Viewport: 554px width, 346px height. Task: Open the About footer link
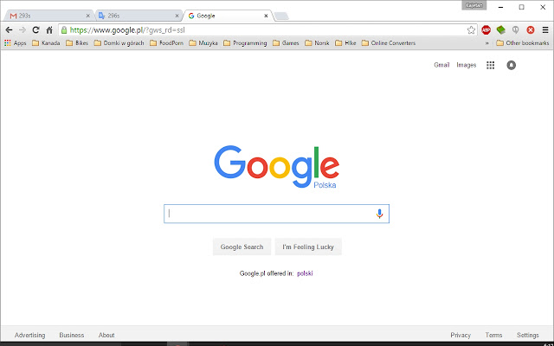pos(106,335)
